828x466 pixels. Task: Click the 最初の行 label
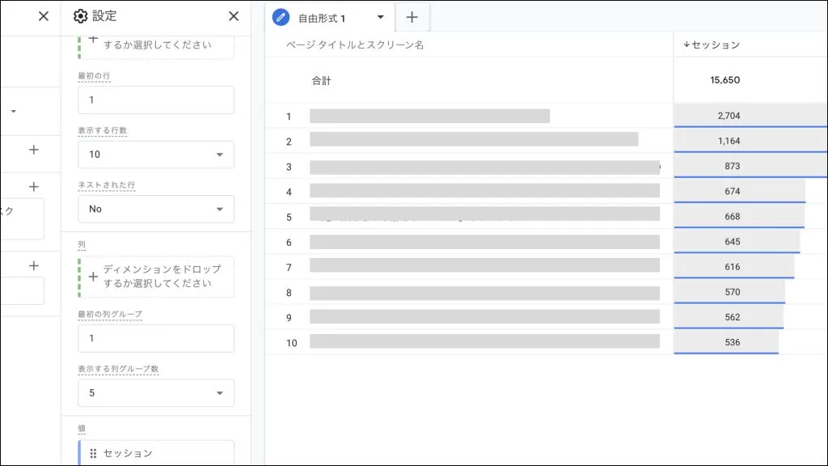94,76
